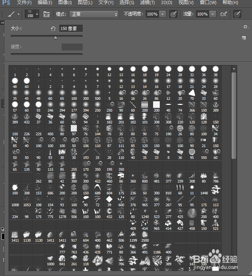Select the 917 rock brush
The width and height of the screenshot is (252, 276).
pos(74,237)
